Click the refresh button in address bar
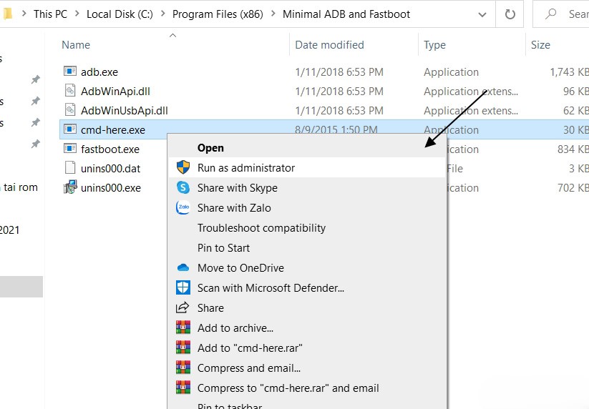589x409 pixels. click(510, 14)
